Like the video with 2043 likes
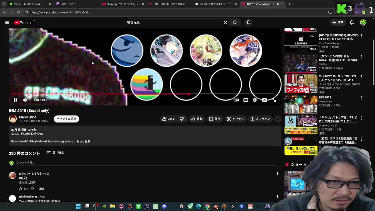Screen dimensions: 375x211 (x=168, y=119)
